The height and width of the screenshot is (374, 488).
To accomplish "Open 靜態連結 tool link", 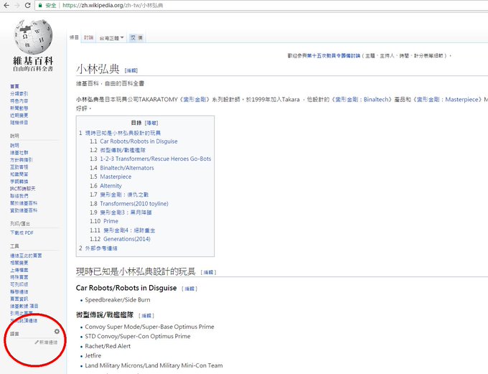I will 19,291.
